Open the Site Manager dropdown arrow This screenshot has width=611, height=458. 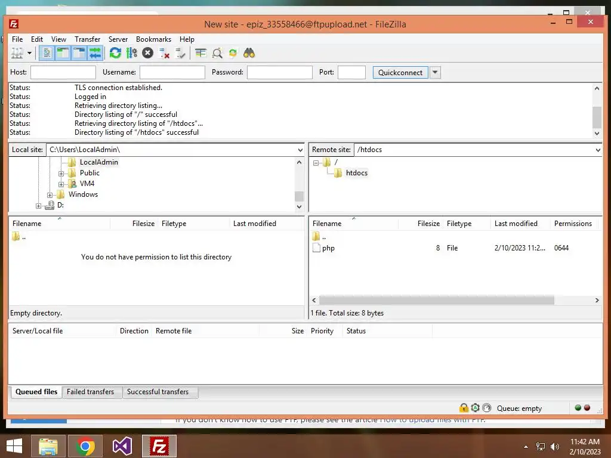coord(29,53)
